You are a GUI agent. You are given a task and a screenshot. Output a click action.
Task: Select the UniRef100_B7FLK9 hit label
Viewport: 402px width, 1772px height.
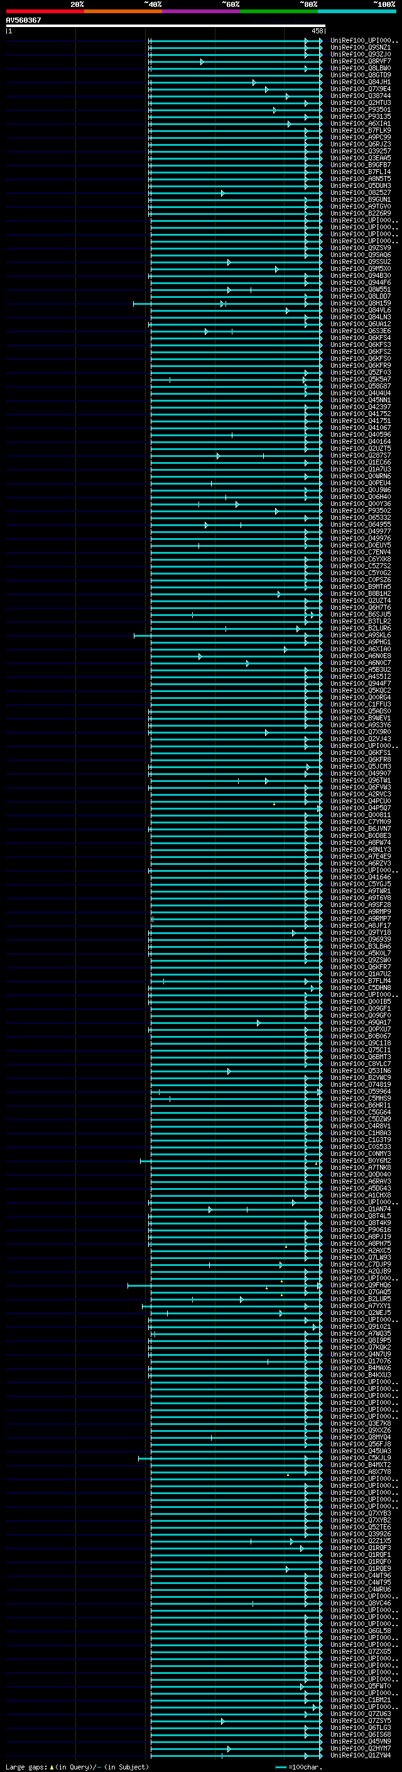click(361, 130)
